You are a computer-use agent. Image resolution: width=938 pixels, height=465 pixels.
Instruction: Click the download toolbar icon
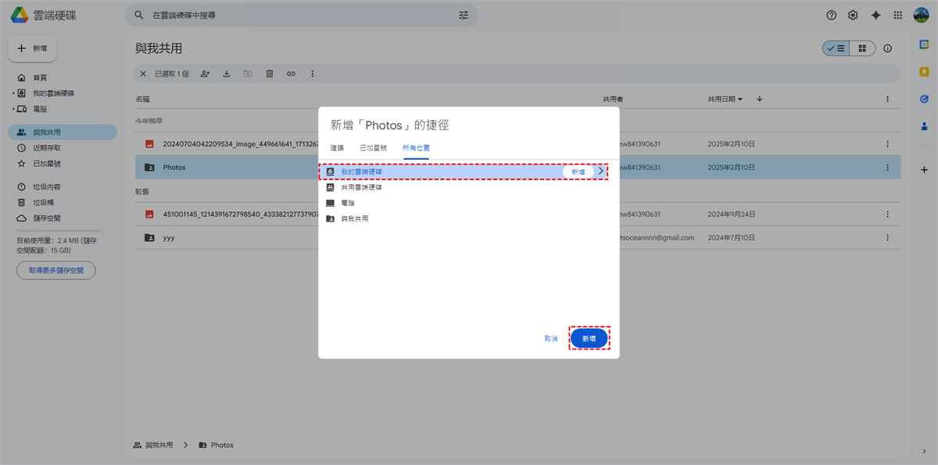(227, 73)
